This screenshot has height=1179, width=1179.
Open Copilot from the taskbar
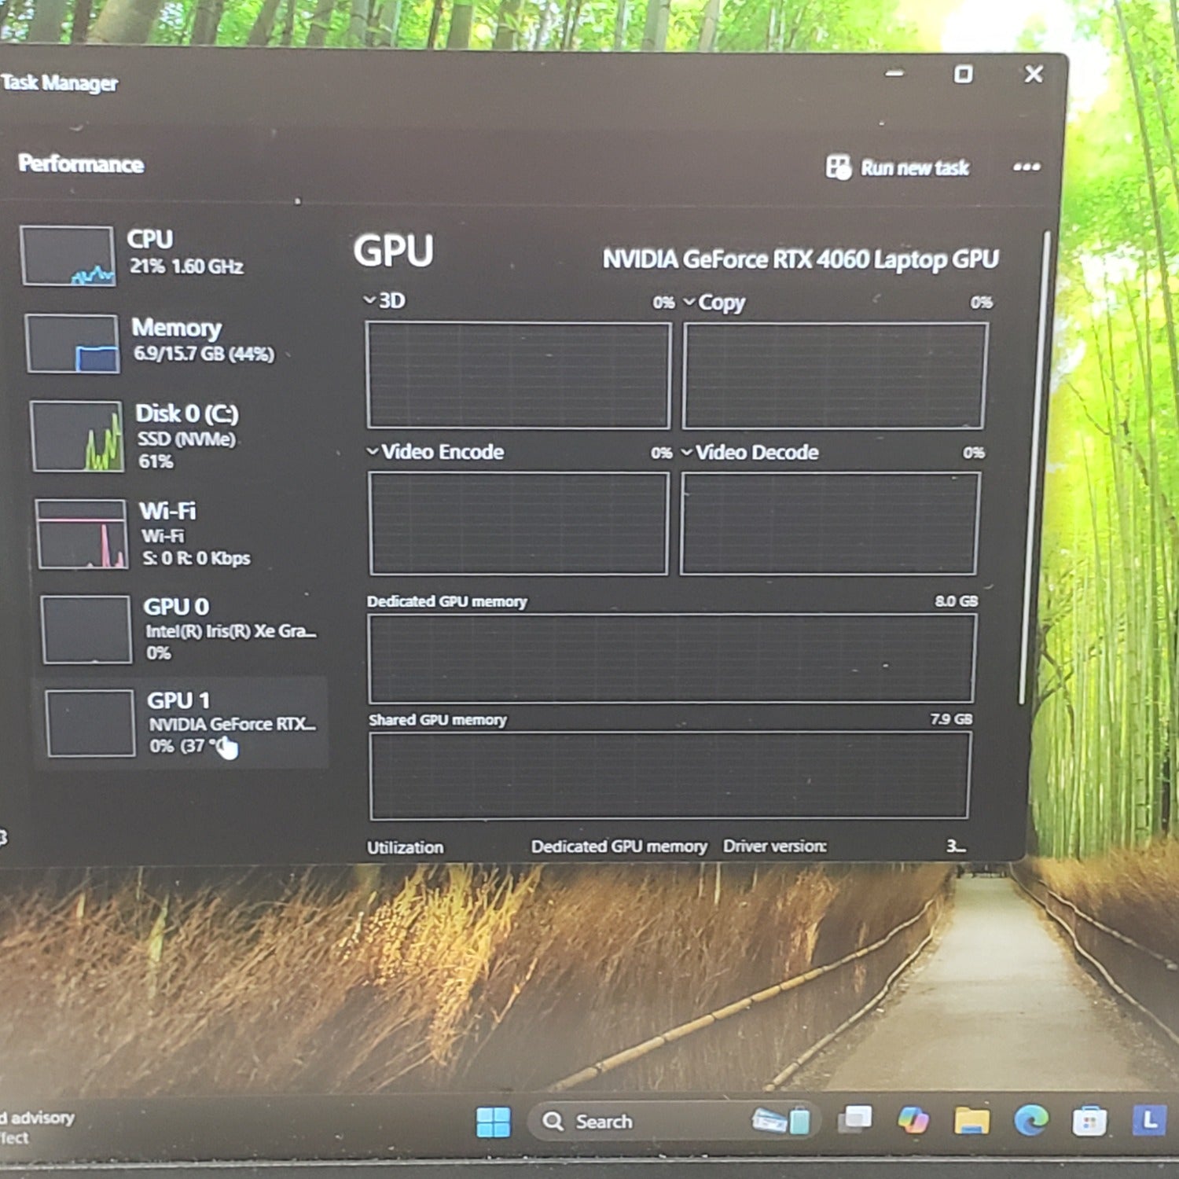(913, 1120)
